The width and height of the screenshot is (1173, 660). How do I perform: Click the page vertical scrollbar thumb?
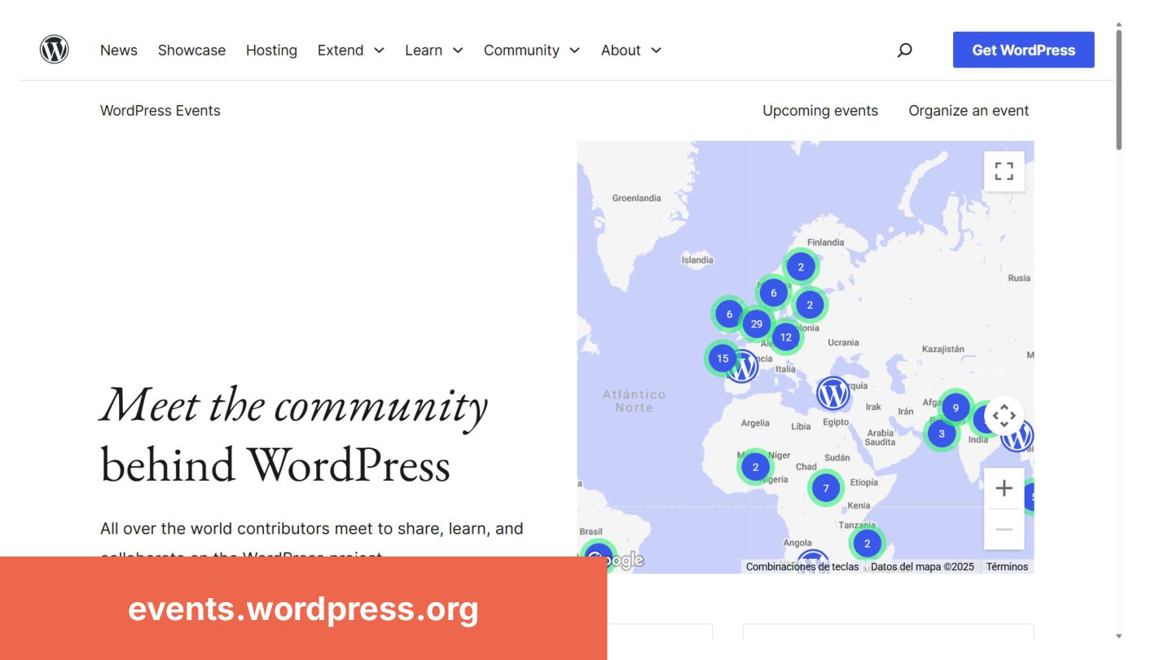pos(1119,90)
